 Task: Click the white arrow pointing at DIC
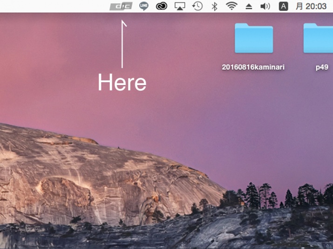[123, 44]
